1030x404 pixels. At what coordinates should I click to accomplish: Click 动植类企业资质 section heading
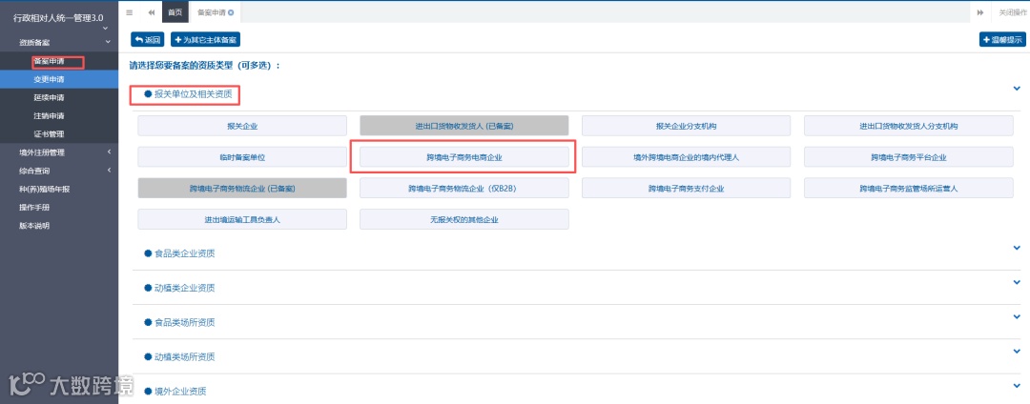[x=185, y=288]
